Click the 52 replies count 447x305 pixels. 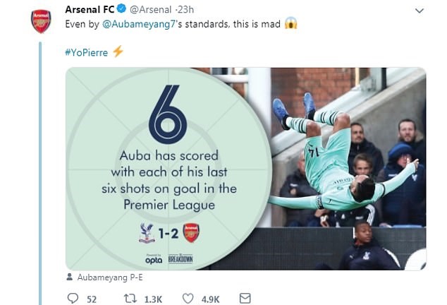click(91, 299)
